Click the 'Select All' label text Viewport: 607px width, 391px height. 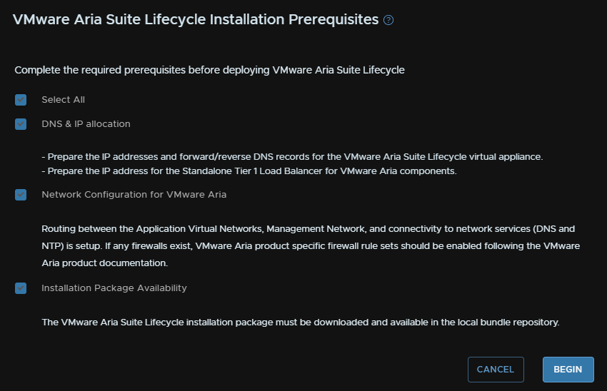pyautogui.click(x=63, y=100)
